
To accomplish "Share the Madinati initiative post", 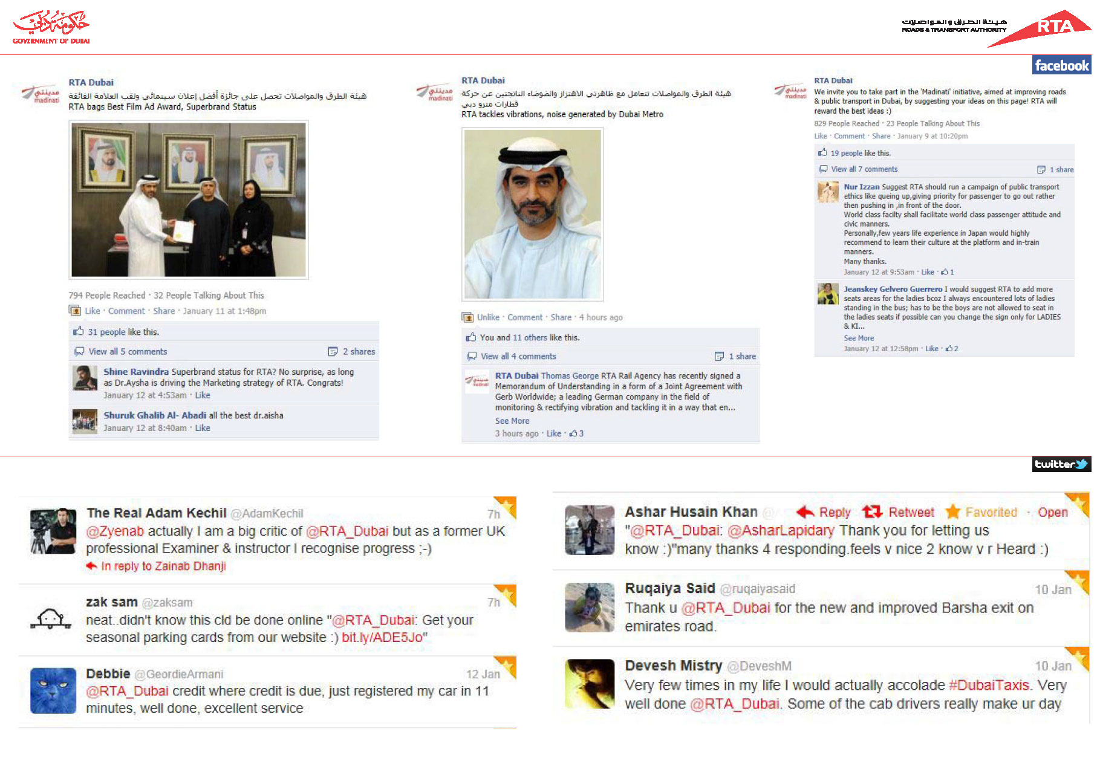I will coord(881,137).
